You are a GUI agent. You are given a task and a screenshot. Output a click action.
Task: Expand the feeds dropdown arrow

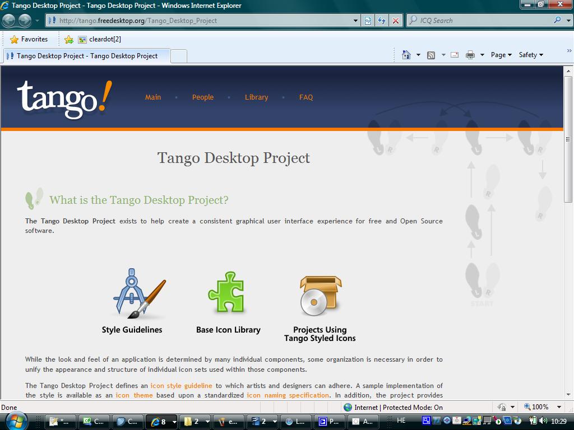(443, 55)
